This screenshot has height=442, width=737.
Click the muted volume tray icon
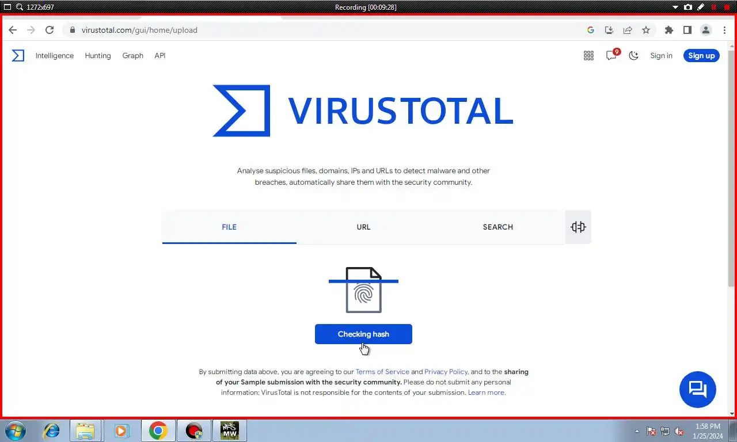679,431
